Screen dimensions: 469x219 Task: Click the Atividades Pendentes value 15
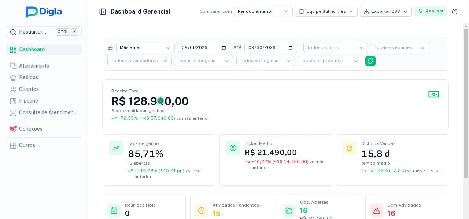[x=217, y=214]
